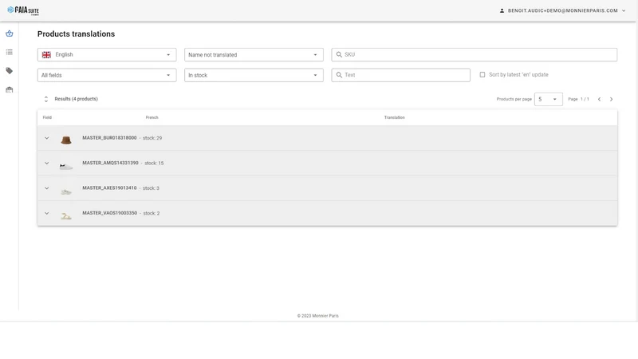Viewport: 638px width, 359px height.
Task: Click SKU text MASTER_VAOS19003350
Action: click(x=109, y=213)
